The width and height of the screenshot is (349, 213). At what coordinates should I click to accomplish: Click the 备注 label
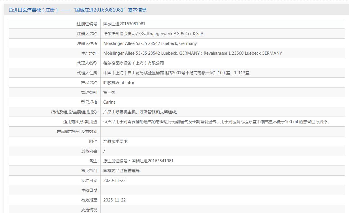(x=93, y=161)
